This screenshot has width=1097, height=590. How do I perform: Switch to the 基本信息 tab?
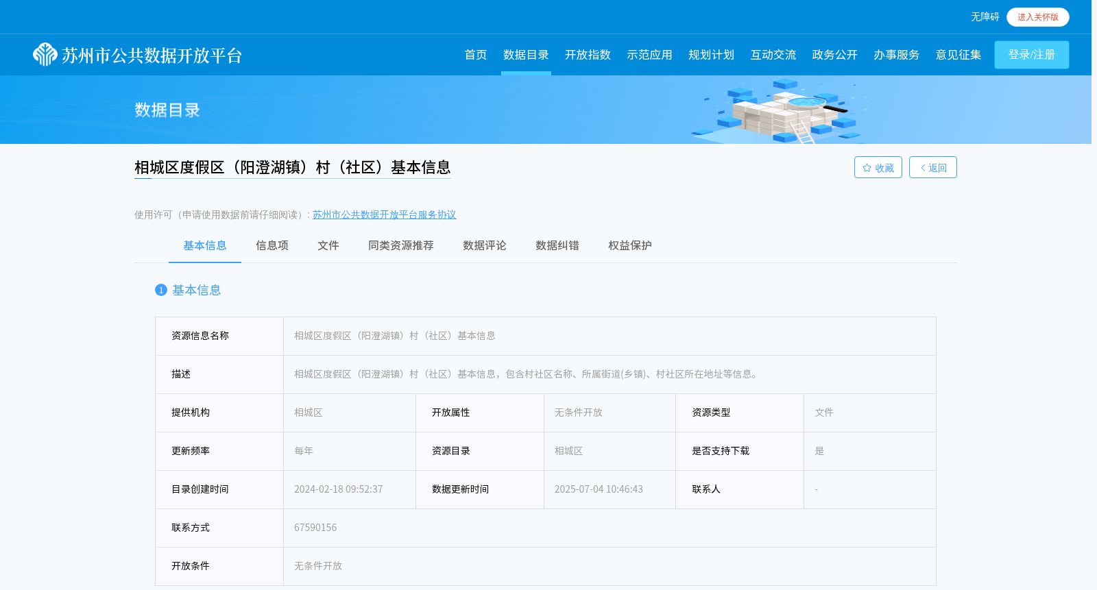pos(205,245)
